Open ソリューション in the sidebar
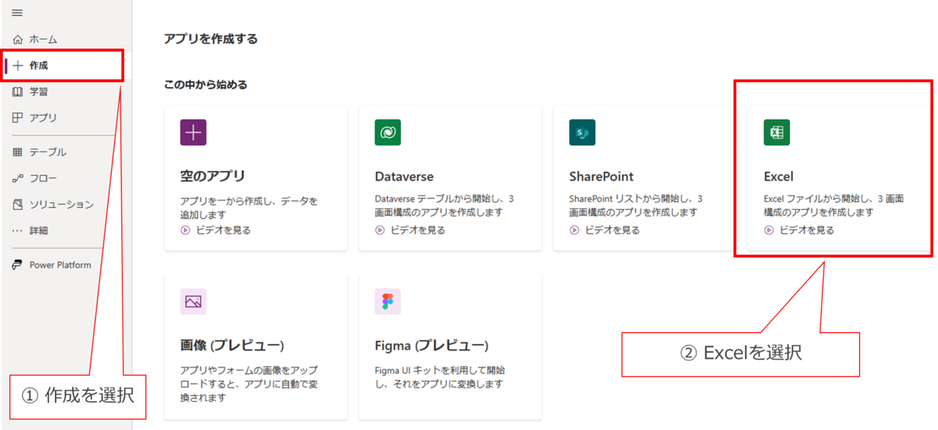 pyautogui.click(x=61, y=205)
